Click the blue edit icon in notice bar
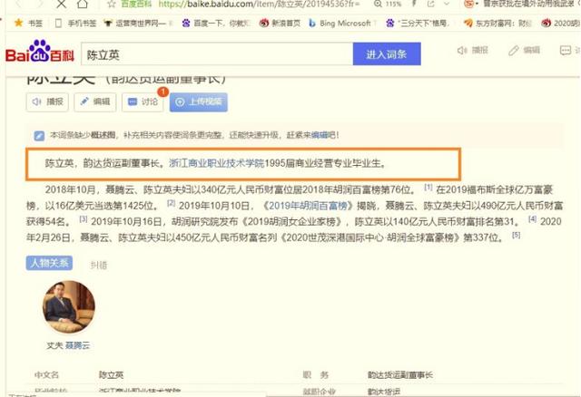The image size is (581, 397). (39, 136)
